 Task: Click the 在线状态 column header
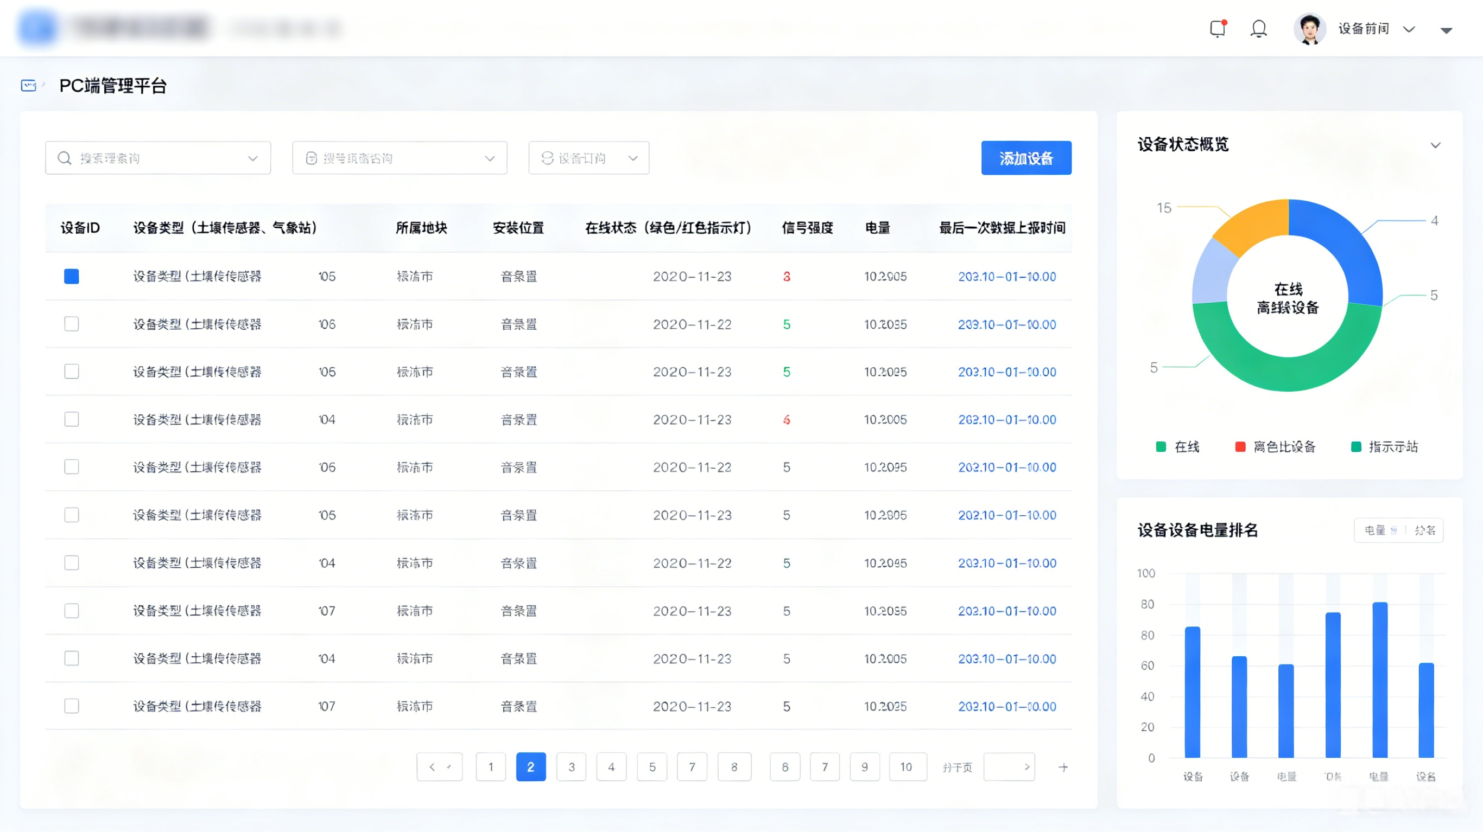click(668, 228)
